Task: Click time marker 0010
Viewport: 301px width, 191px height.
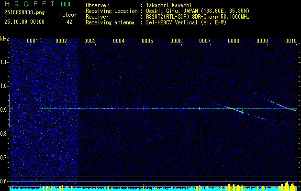Action: point(291,41)
